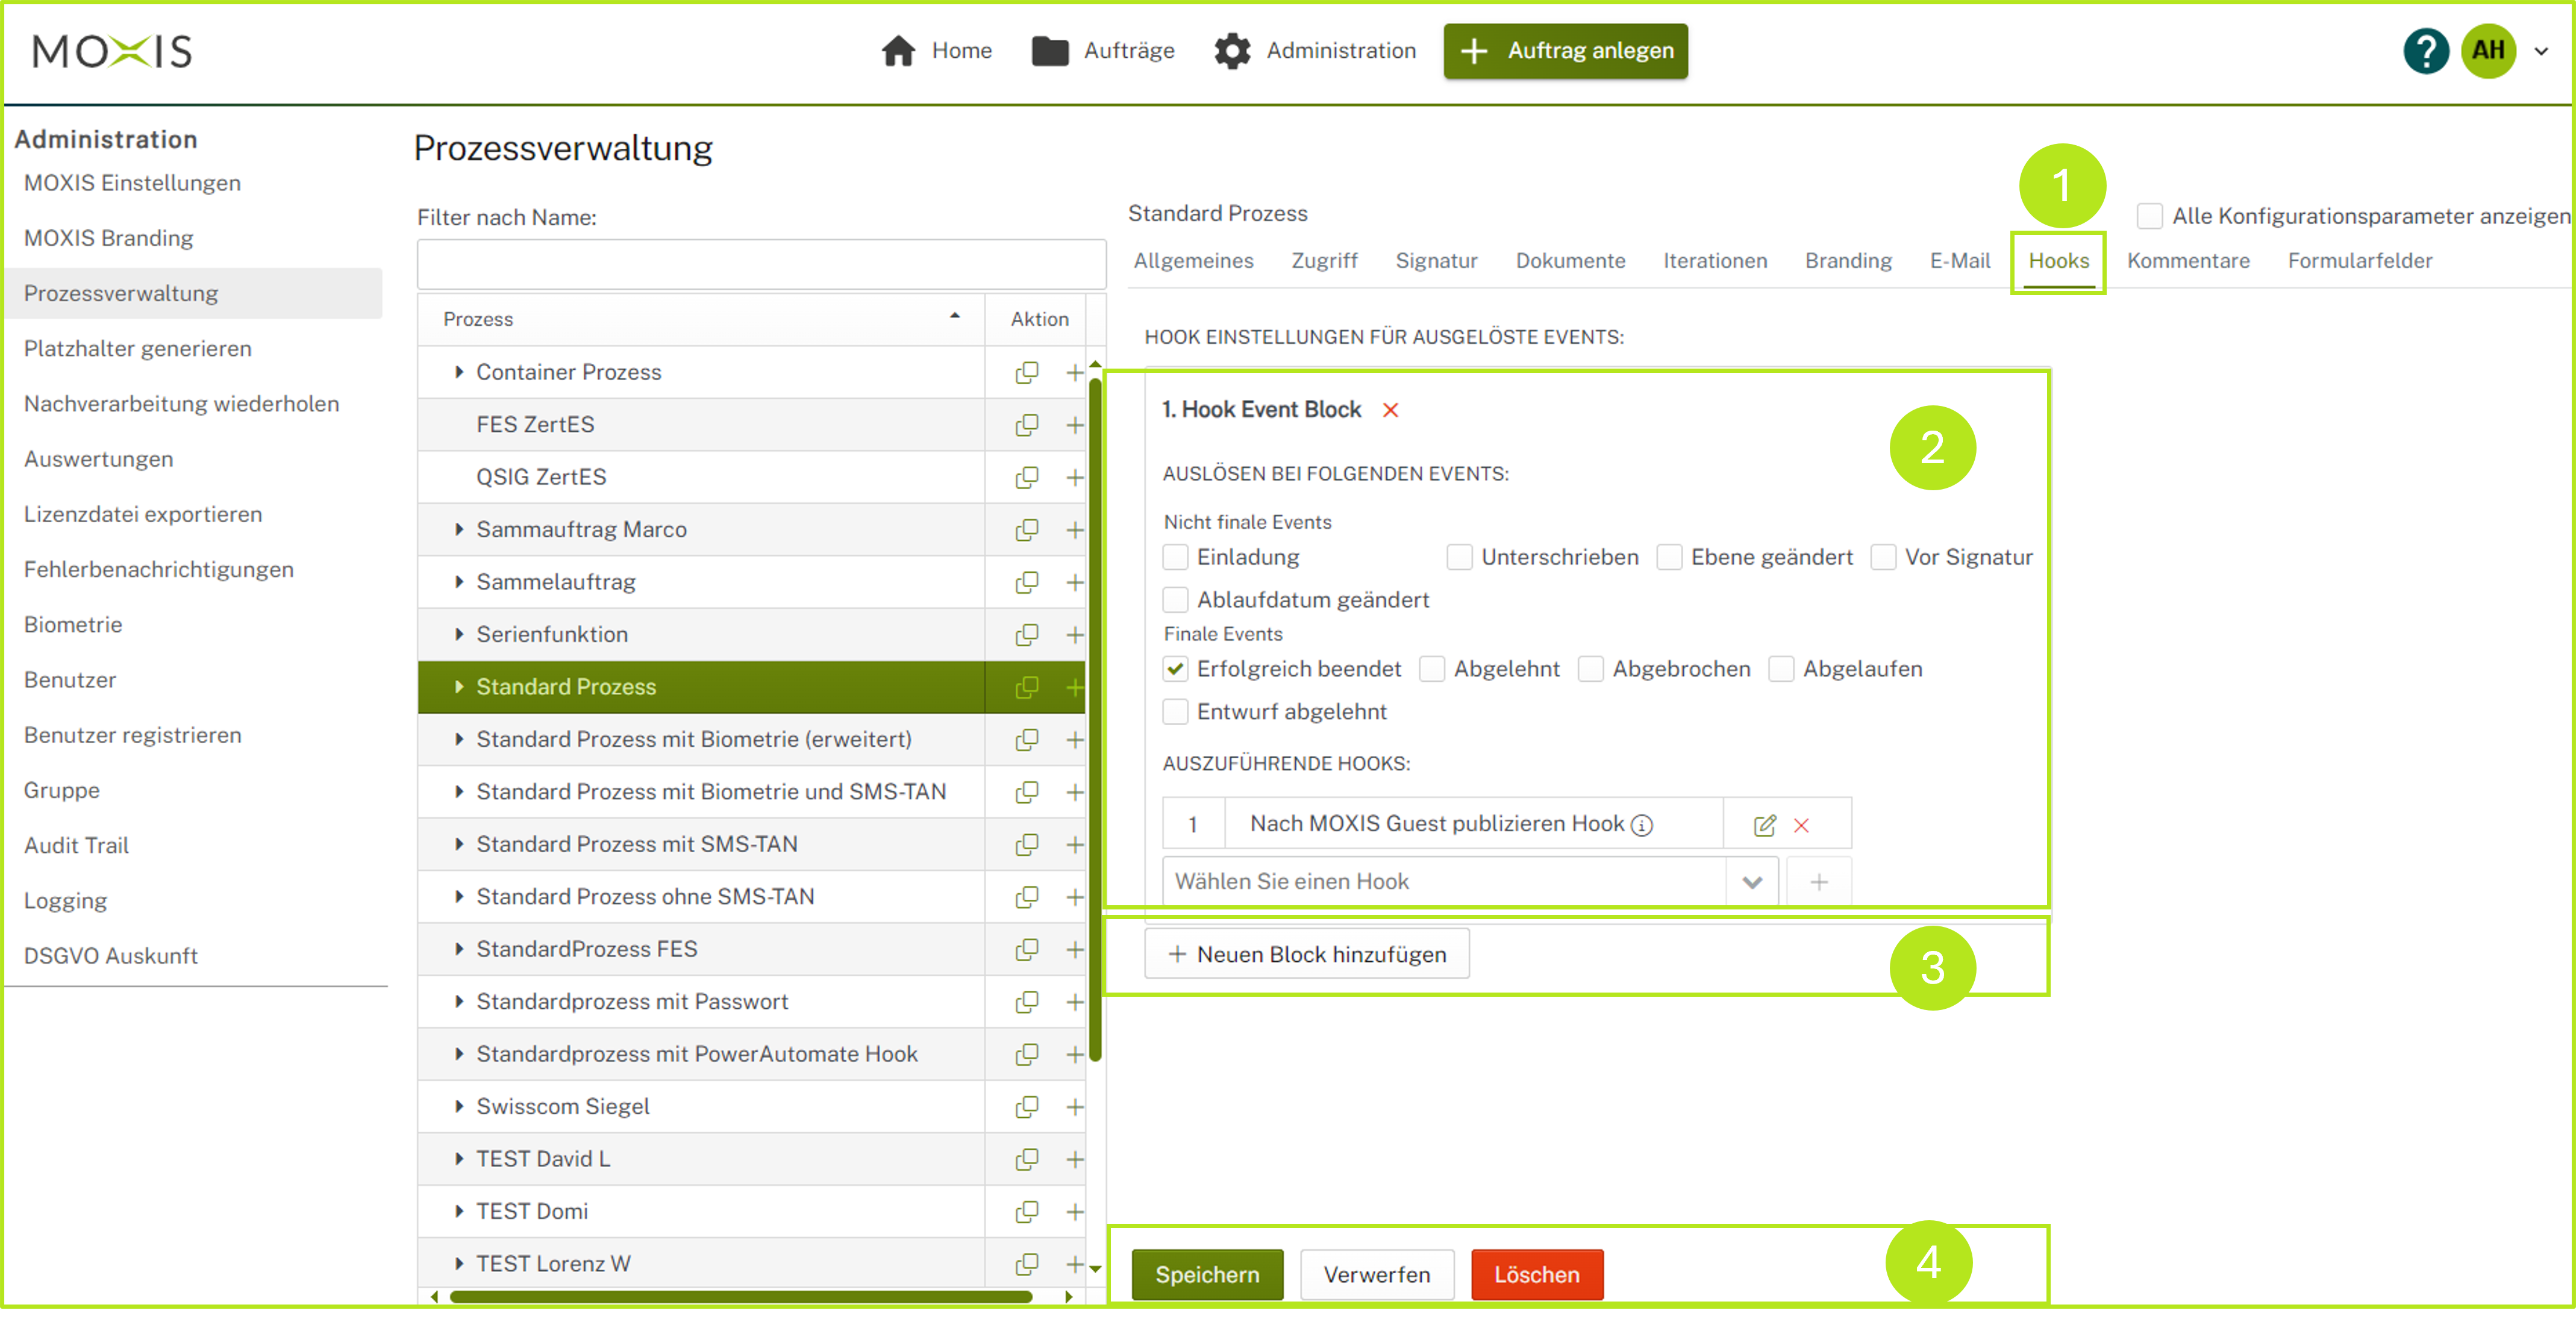Click the plus icon beside the hook dropdown
Image resolution: width=2576 pixels, height=1322 pixels.
(x=1819, y=882)
